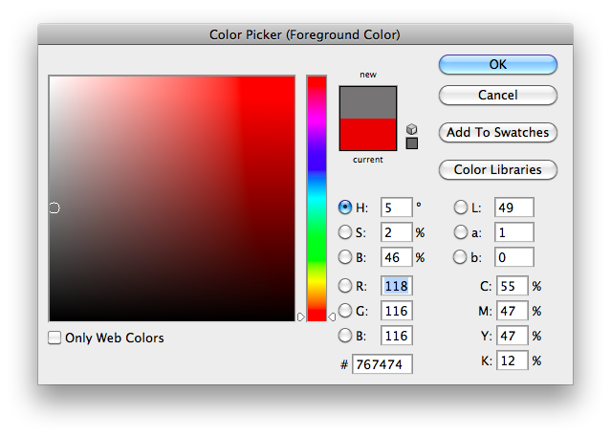Viewport: 611px width, 437px height.
Task: Select the R red radio button
Action: click(x=345, y=285)
